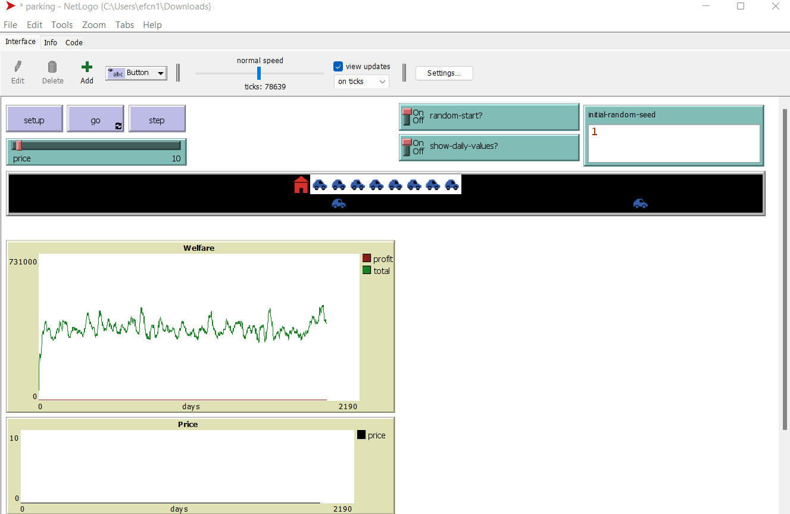Click the initial-random-seed input field
Viewport: 790px width, 514px height.
click(673, 144)
